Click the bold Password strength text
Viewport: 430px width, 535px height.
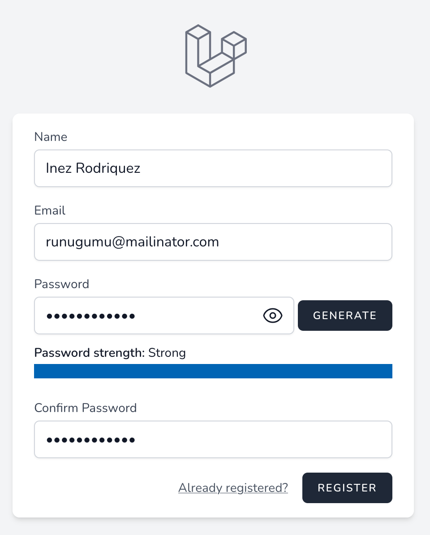pyautogui.click(x=90, y=353)
